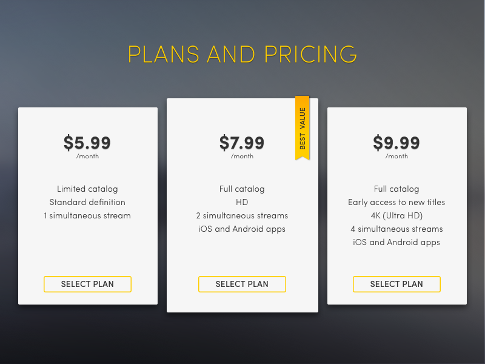Click iOS and Android apps in $9.99 card
This screenshot has width=485, height=364.
coord(396,243)
